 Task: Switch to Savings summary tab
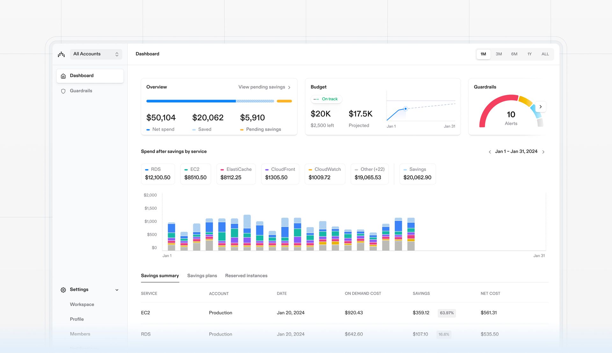click(160, 276)
